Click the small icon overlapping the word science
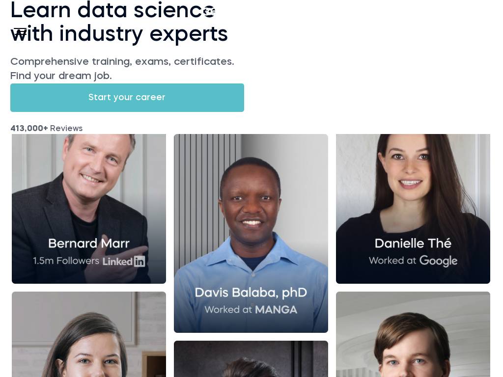Viewport: 503px width, 377px height. pos(209,12)
